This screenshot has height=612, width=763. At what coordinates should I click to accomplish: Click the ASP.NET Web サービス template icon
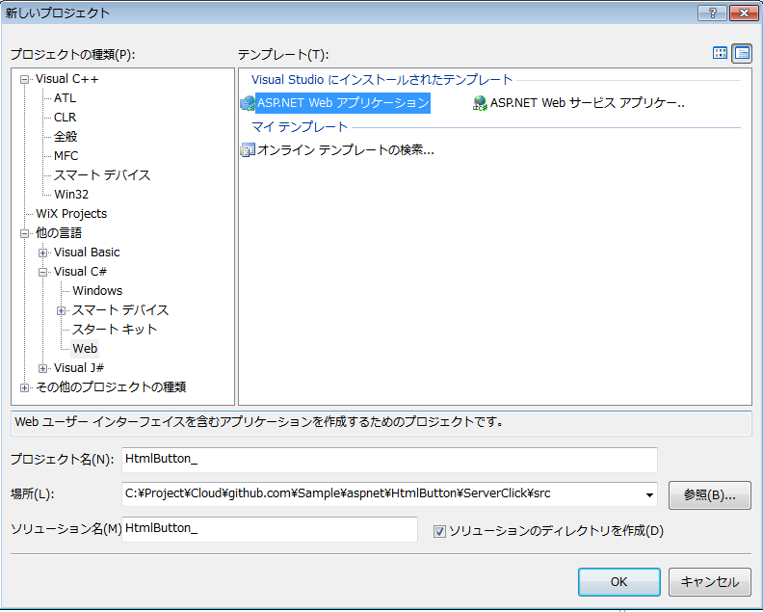tap(480, 103)
